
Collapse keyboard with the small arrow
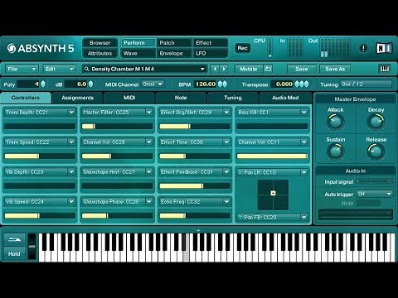(x=198, y=229)
